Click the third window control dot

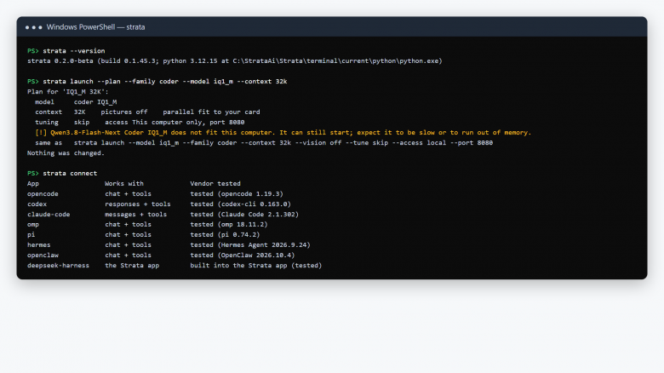[x=40, y=27]
